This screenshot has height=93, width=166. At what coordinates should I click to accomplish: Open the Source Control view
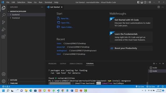(3, 22)
